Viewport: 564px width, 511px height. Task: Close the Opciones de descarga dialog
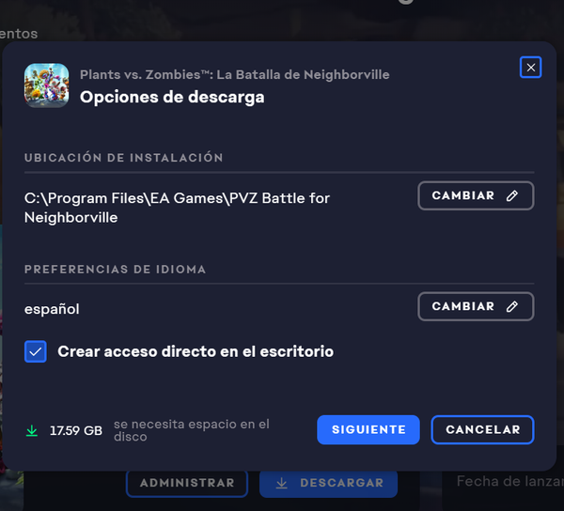click(530, 68)
